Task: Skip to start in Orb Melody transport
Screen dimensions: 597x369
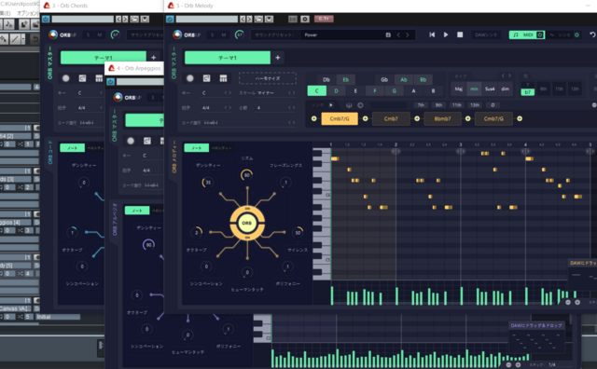Action: [x=432, y=34]
